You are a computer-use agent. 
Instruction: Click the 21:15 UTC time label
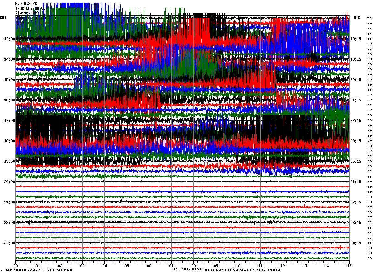click(x=355, y=100)
